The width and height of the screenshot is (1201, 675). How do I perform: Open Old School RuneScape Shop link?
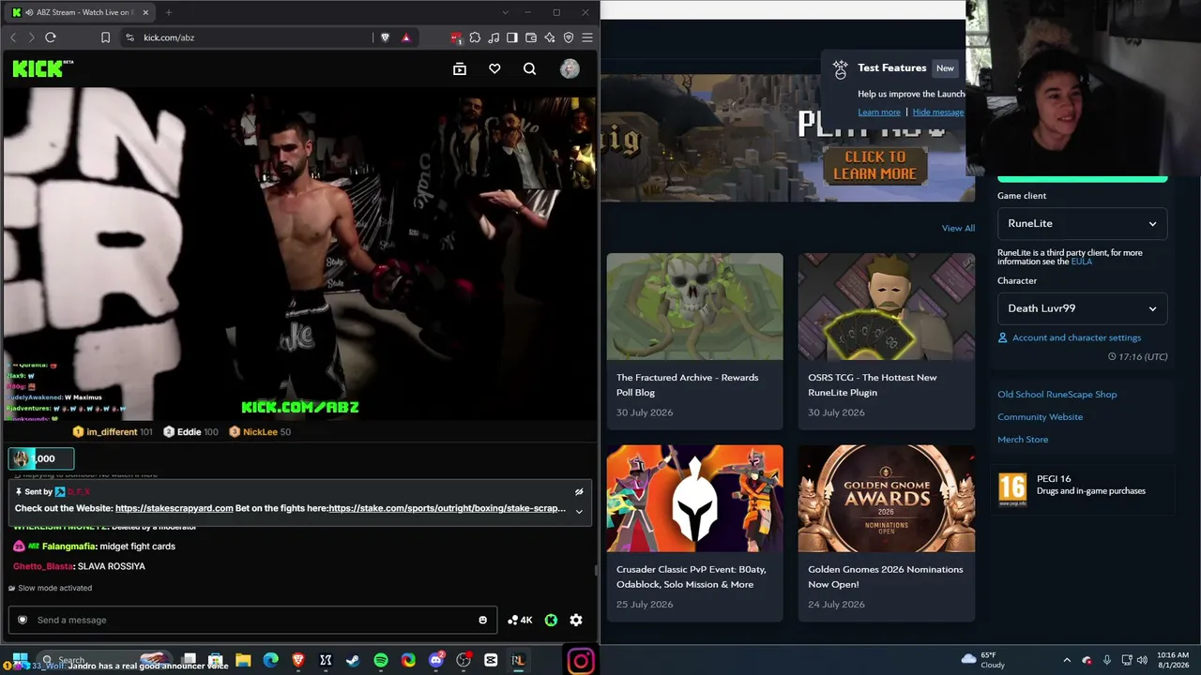1057,395
